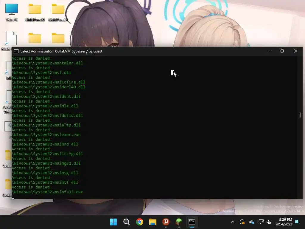Launch Google Chrome from the taskbar
The width and height of the screenshot is (305, 229).
(x=140, y=222)
